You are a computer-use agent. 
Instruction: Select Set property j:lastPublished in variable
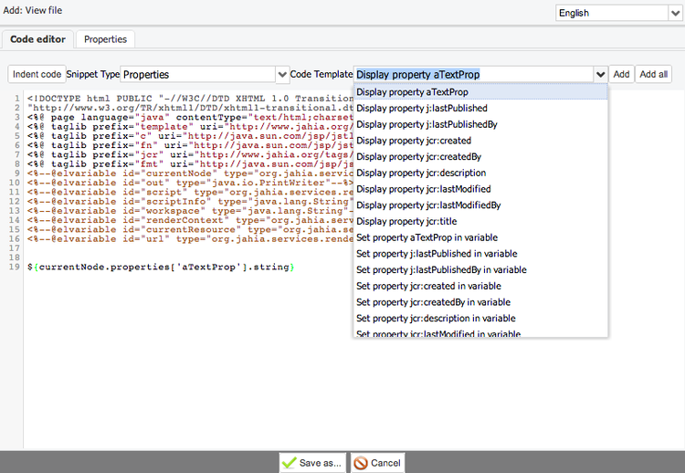(480, 254)
